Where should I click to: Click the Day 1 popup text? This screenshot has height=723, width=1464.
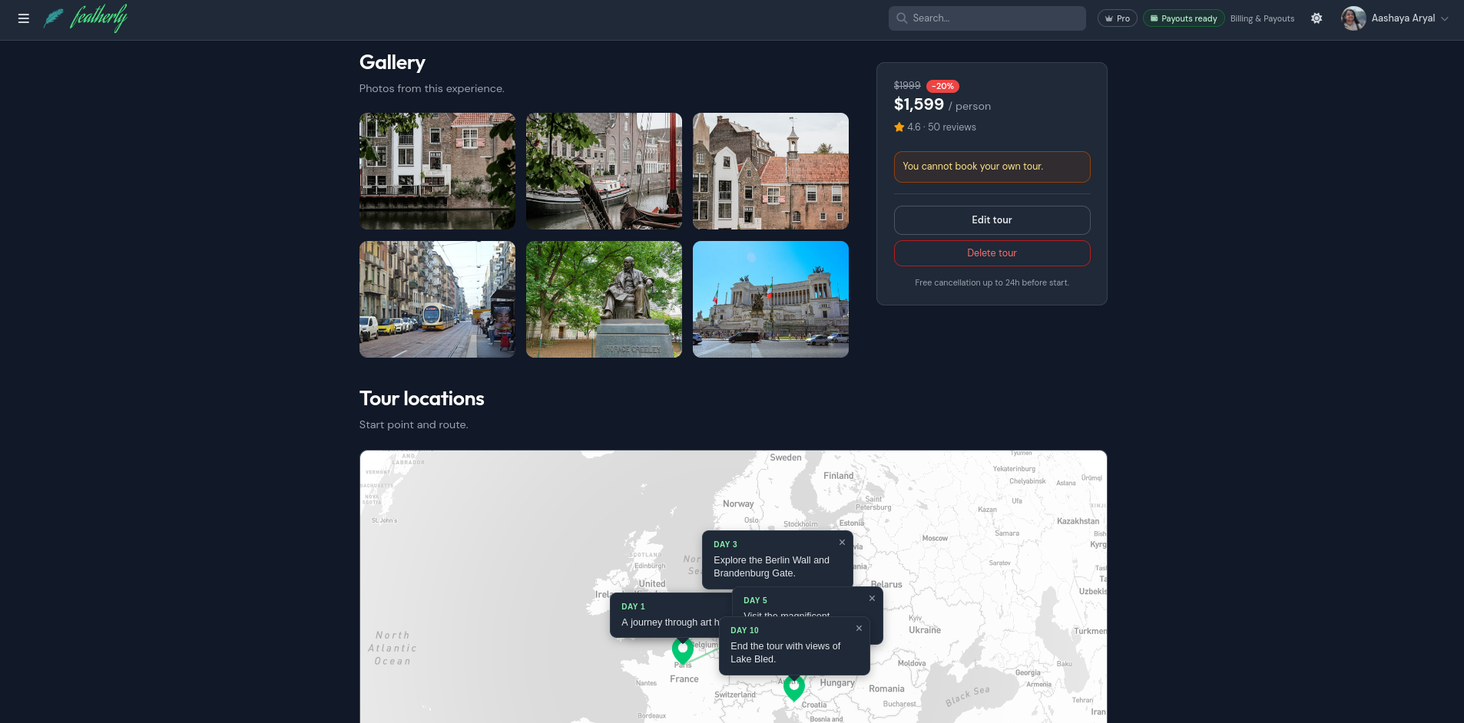(x=670, y=622)
